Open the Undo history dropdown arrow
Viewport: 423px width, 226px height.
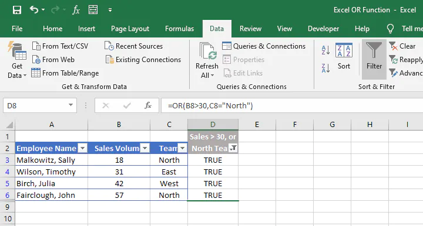pyautogui.click(x=43, y=10)
